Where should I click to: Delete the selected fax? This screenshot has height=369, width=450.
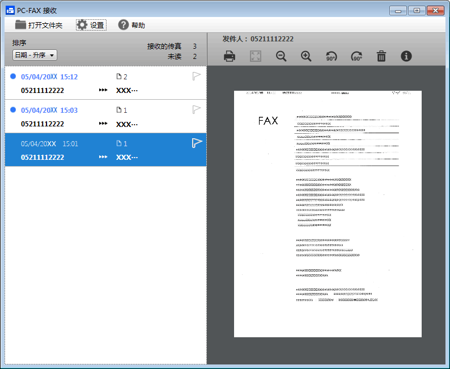point(381,56)
